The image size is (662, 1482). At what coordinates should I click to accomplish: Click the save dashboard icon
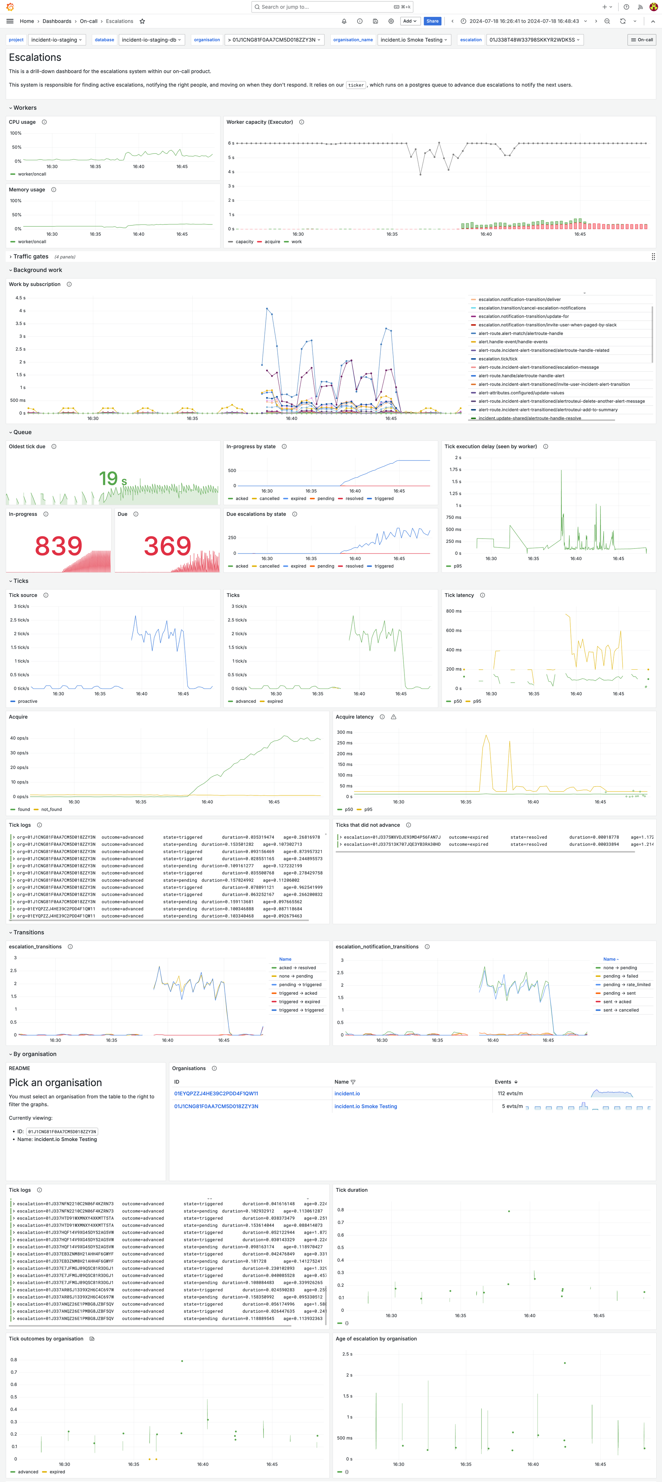point(375,21)
